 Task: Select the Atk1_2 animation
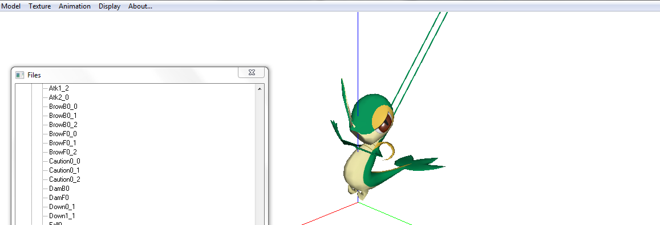(59, 88)
